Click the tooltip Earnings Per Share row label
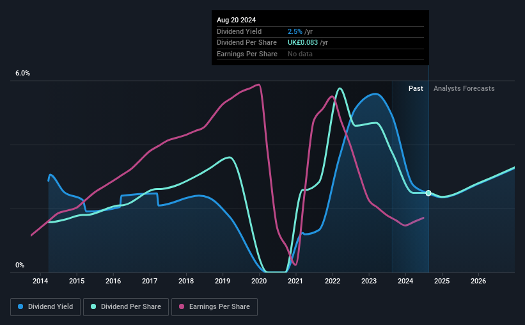 (x=247, y=54)
